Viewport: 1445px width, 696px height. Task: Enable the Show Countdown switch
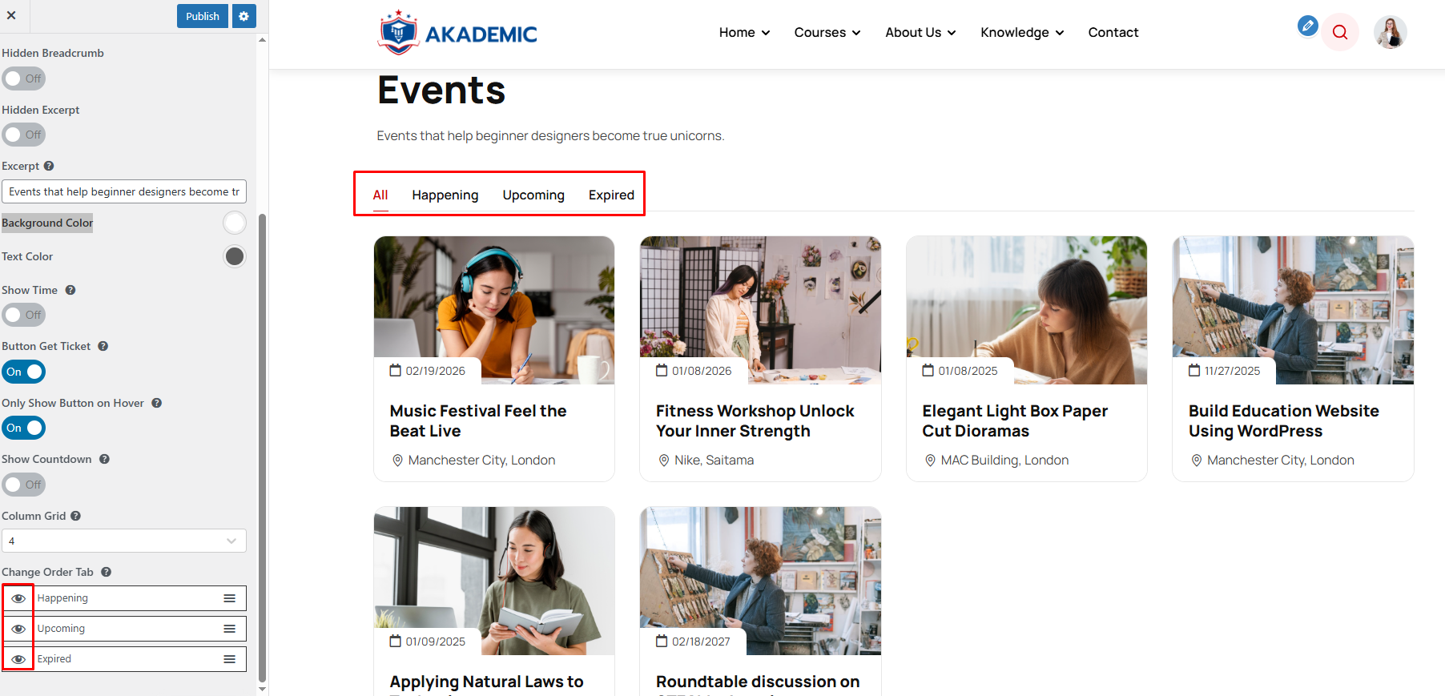(x=23, y=485)
